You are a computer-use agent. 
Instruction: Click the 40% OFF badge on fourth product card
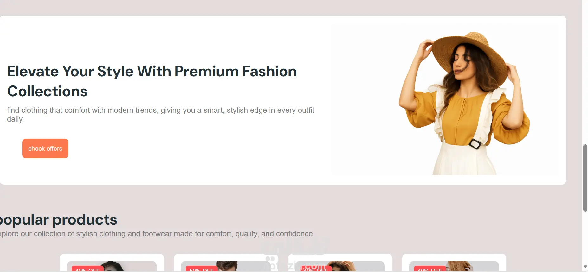[430, 269]
